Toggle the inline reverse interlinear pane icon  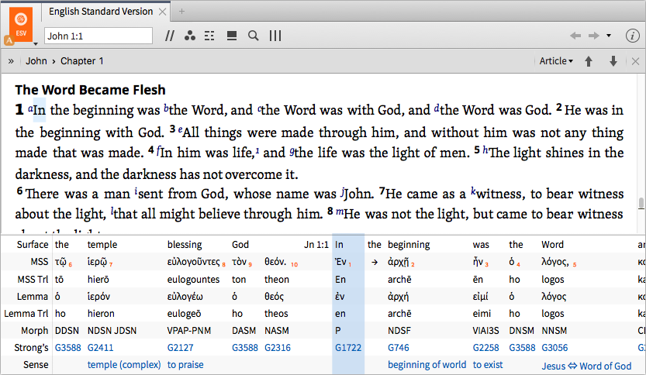(232, 36)
